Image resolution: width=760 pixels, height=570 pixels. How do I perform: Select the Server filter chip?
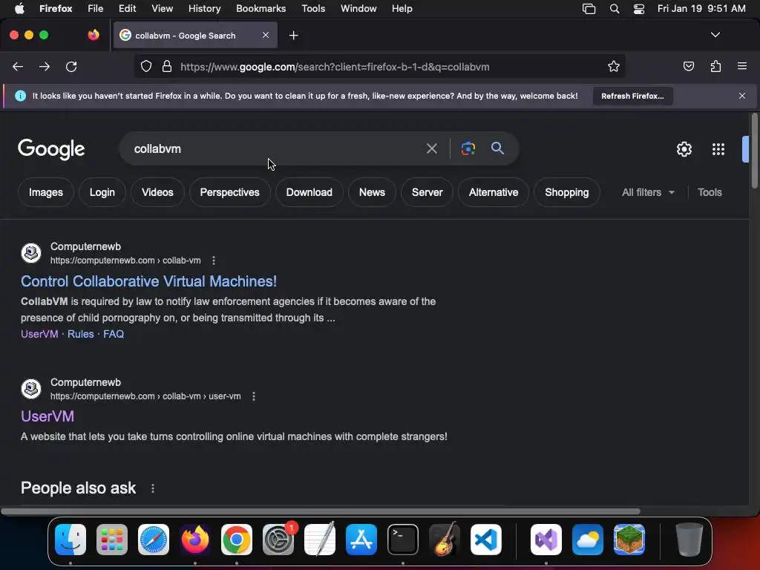pyautogui.click(x=427, y=192)
